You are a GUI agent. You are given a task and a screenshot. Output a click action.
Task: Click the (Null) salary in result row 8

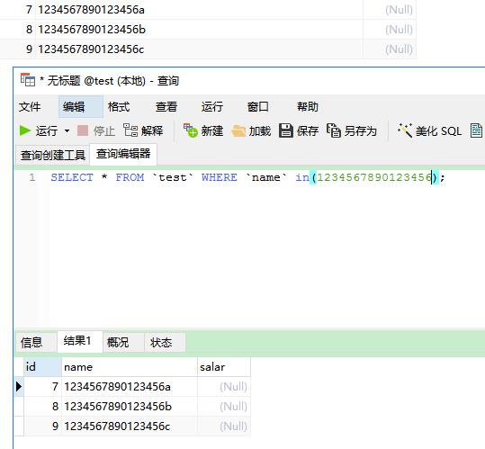click(224, 407)
